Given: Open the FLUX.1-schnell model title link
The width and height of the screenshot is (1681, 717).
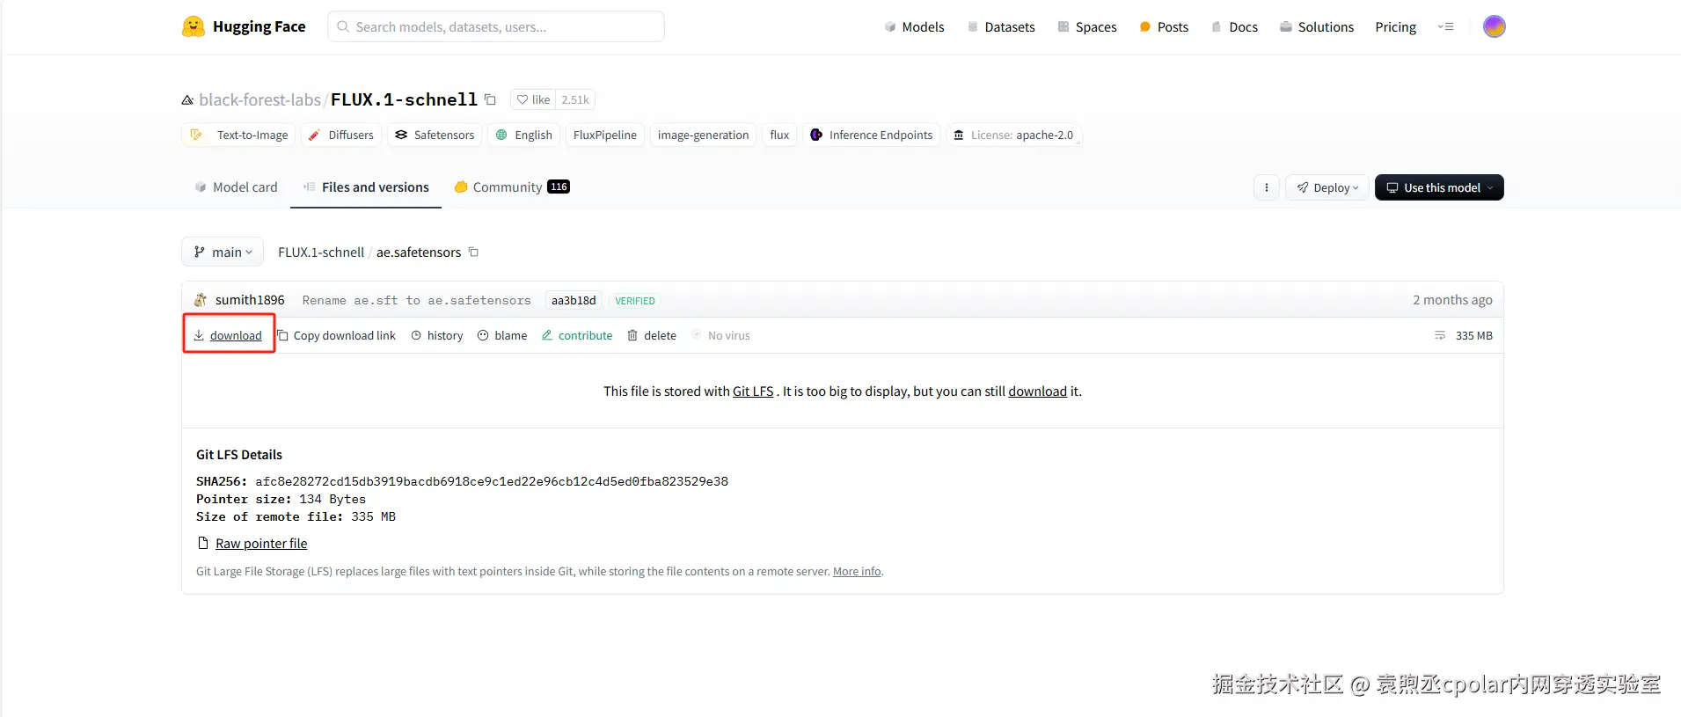Looking at the screenshot, I should click(x=404, y=99).
